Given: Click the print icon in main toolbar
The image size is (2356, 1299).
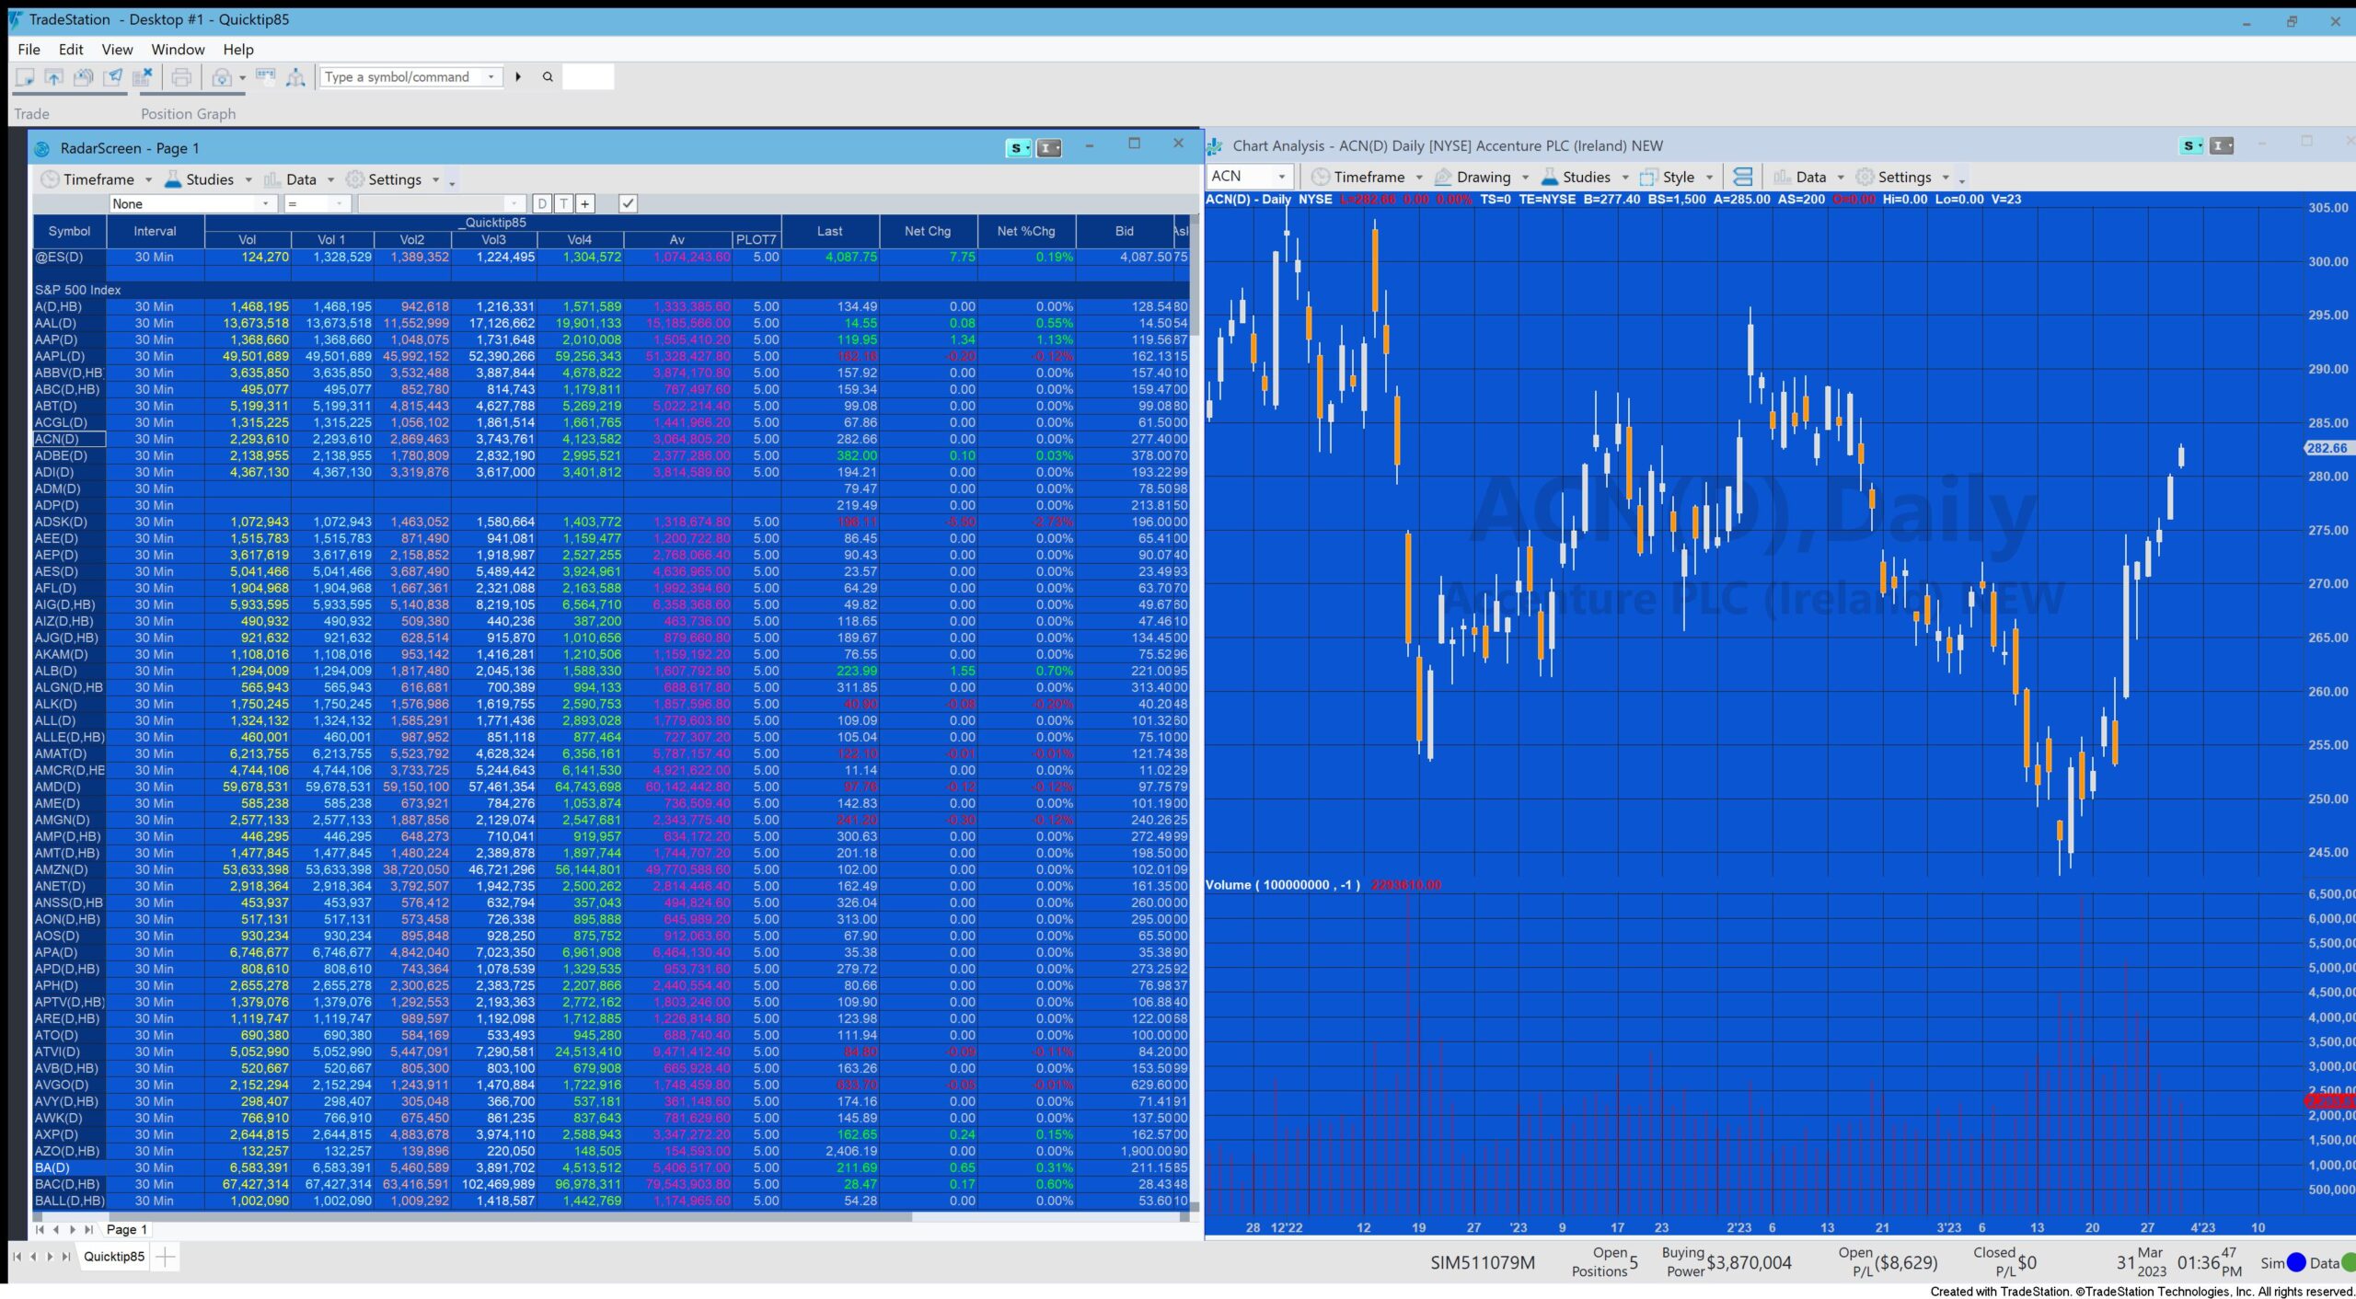Looking at the screenshot, I should pyautogui.click(x=182, y=77).
